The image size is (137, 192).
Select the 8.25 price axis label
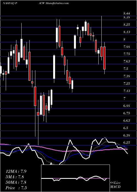click(x=127, y=25)
